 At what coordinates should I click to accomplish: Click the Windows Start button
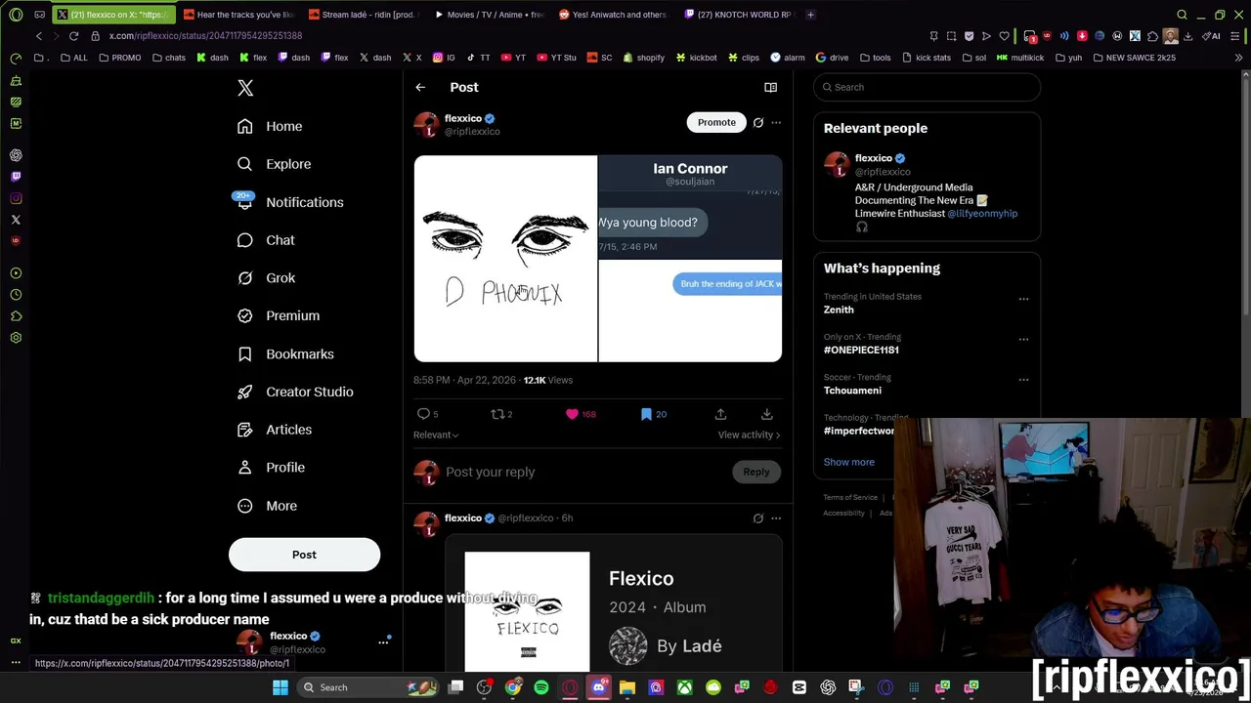coord(280,687)
